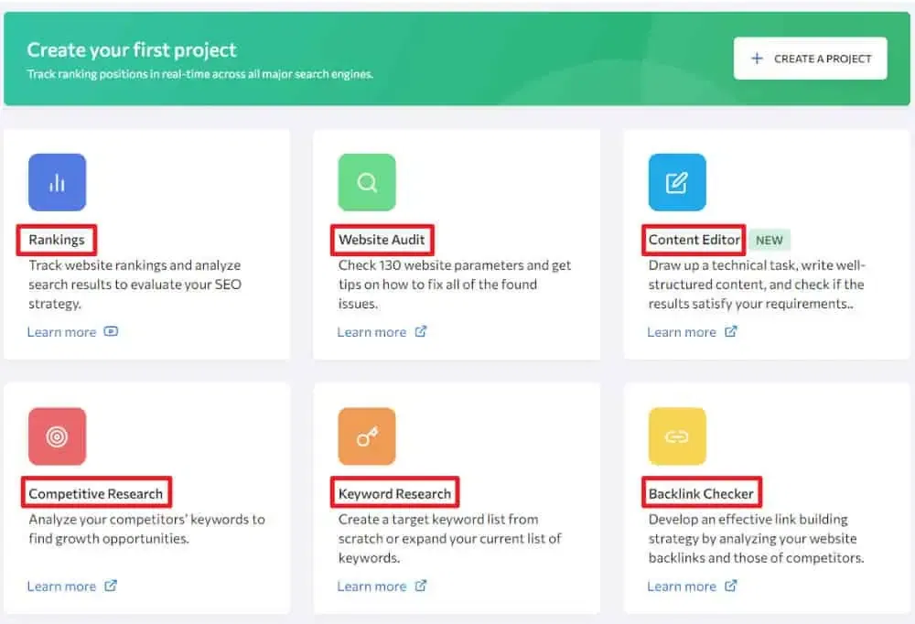Select the Content Editor title
This screenshot has height=624, width=915.
694,240
